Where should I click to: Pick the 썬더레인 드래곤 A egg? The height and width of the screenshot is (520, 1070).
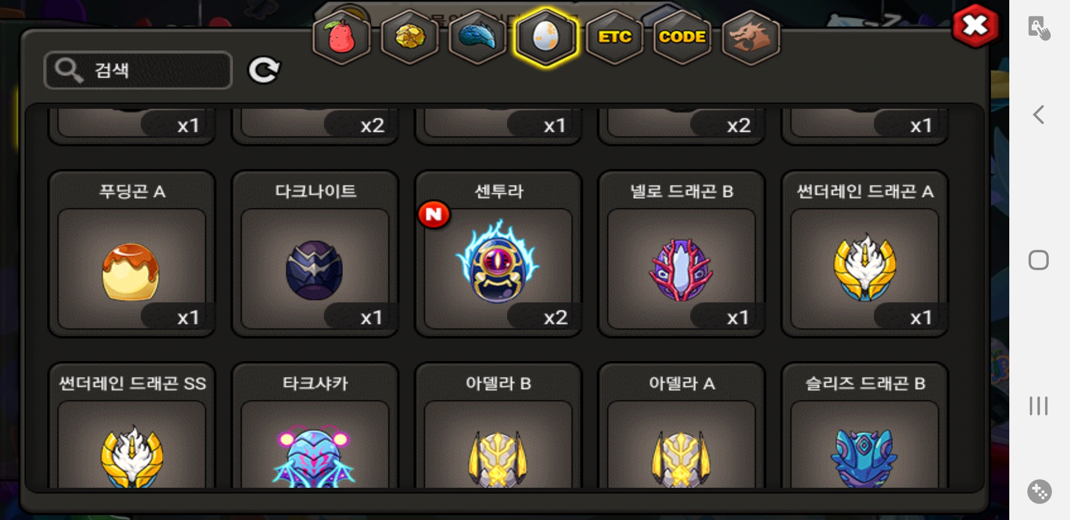[x=865, y=254]
